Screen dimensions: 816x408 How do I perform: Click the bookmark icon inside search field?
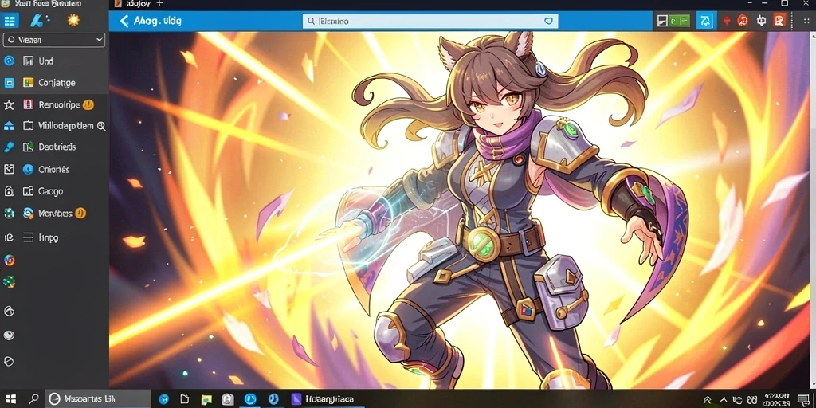pos(548,22)
